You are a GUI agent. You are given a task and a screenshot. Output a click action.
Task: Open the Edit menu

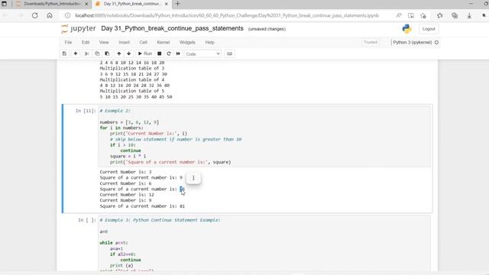point(86,42)
